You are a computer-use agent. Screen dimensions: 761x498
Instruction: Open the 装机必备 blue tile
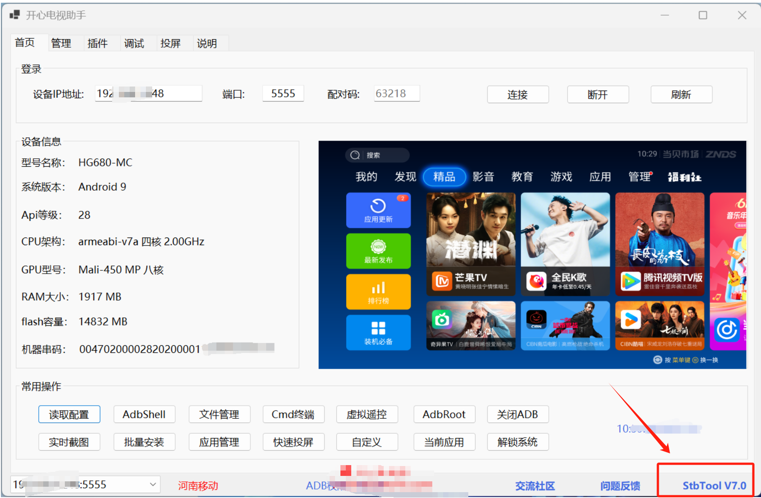378,332
